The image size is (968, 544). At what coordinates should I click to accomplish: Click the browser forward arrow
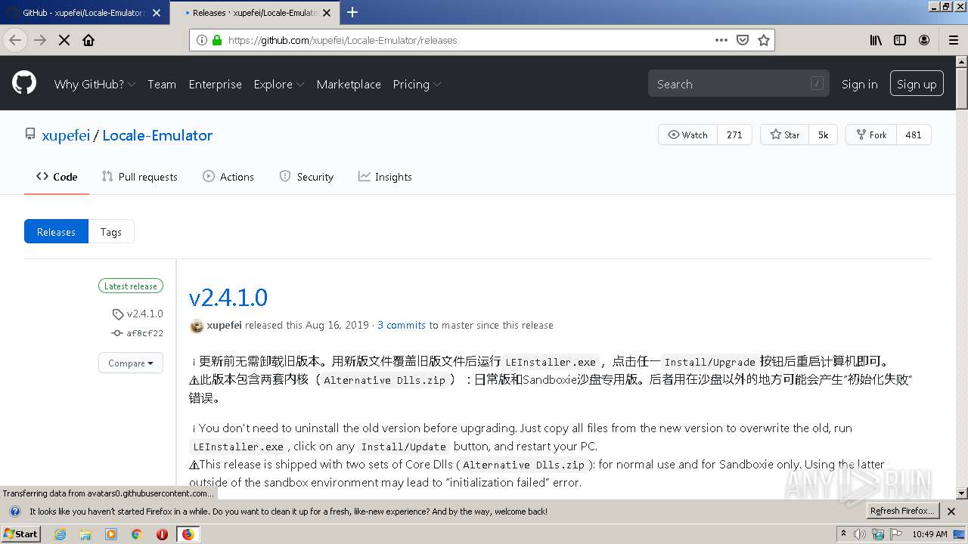tap(40, 40)
